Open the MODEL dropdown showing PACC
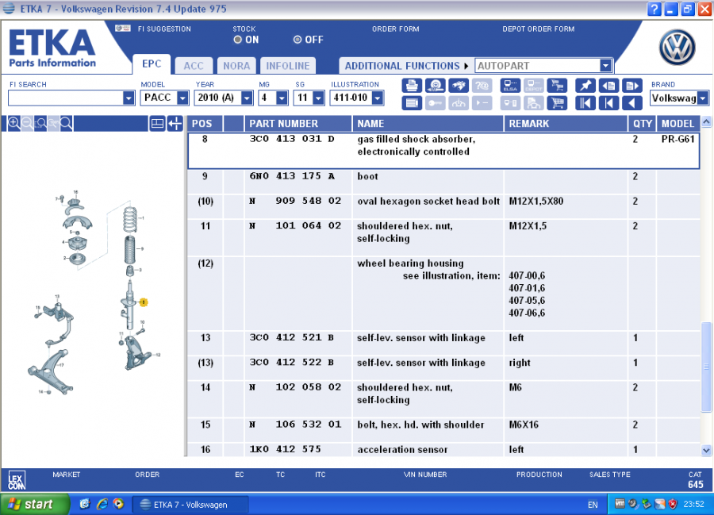The image size is (714, 515). [184, 98]
